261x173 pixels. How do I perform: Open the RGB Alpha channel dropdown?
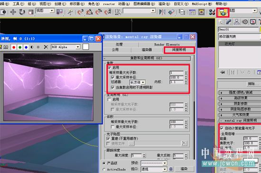[65, 47]
